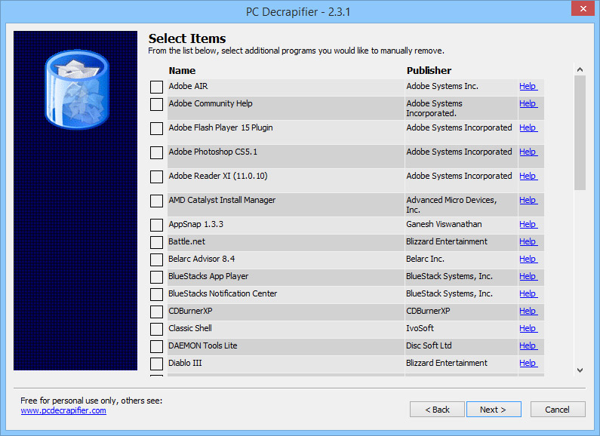Click Help link for AppSnap 1.3.3

528,225
